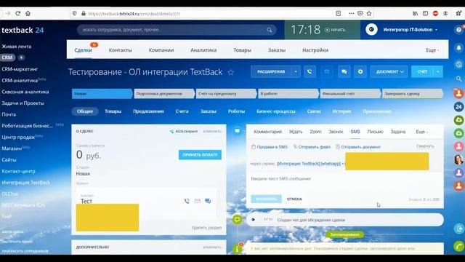The width and height of the screenshot is (465, 262).
Task: Click the green phone icon bottom right
Action: click(x=458, y=246)
